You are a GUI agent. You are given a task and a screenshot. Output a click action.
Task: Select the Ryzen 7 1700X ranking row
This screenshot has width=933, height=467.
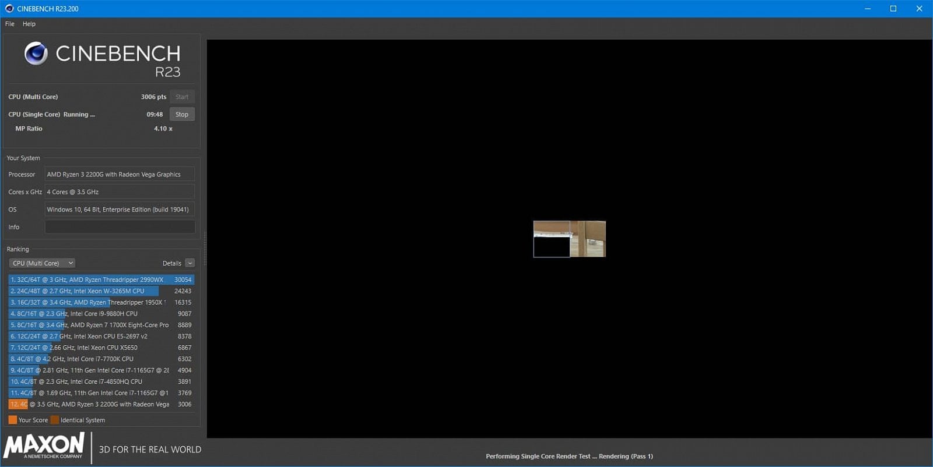pyautogui.click(x=101, y=325)
